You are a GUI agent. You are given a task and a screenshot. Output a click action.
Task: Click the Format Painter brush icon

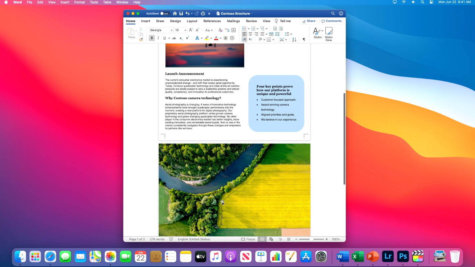pos(141,39)
